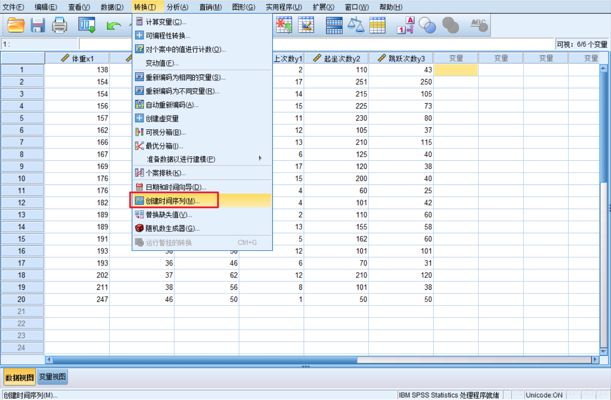Open 最优分箱(I)... from the menu
Screen dimensions: 611x400
click(202, 145)
